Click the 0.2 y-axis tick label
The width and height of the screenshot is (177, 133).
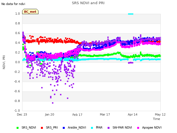click(18, 52)
